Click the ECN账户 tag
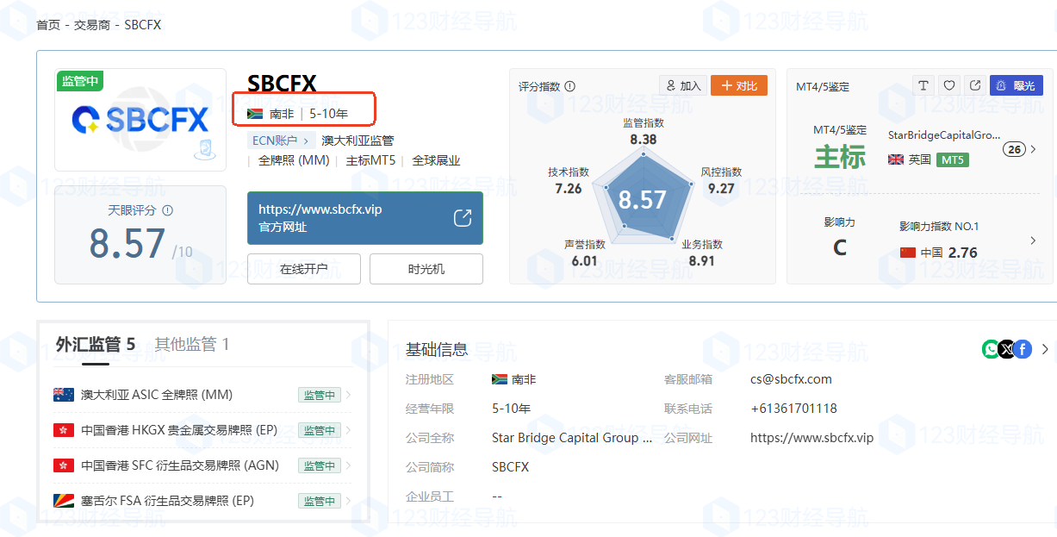 click(x=281, y=140)
